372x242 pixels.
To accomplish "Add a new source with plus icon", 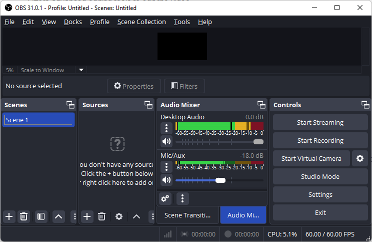I will 87,216.
